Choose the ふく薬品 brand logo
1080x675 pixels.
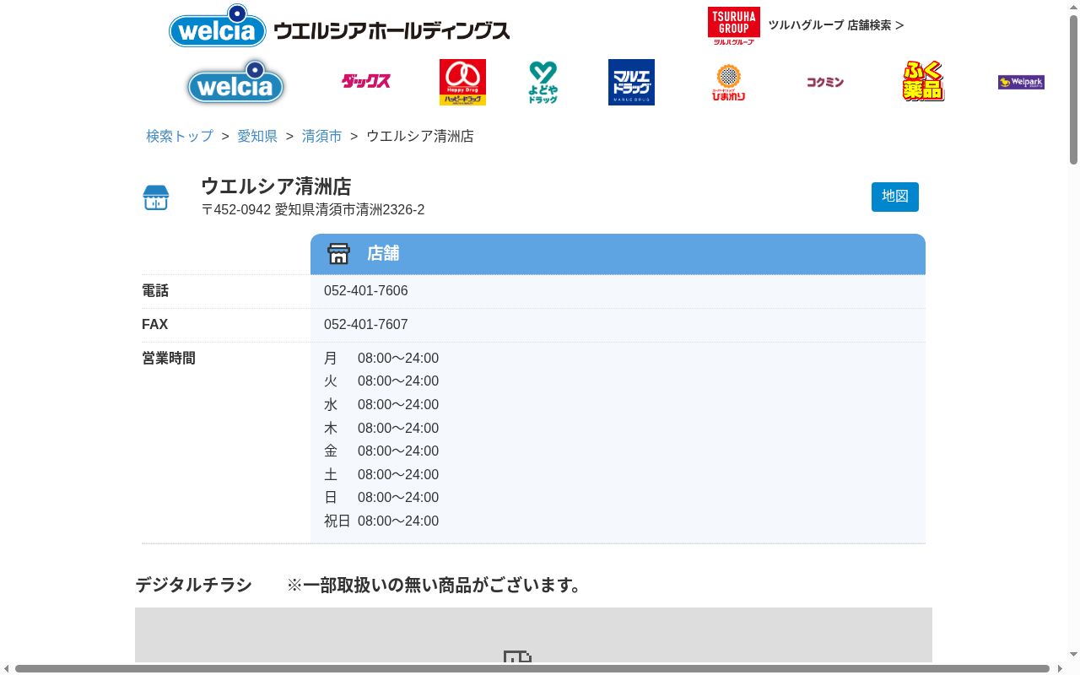923,82
